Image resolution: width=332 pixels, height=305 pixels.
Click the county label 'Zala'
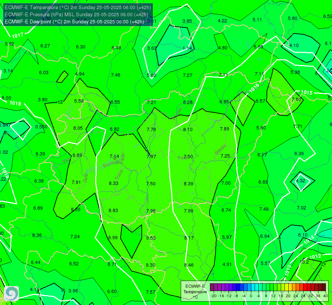[x=85, y=178]
